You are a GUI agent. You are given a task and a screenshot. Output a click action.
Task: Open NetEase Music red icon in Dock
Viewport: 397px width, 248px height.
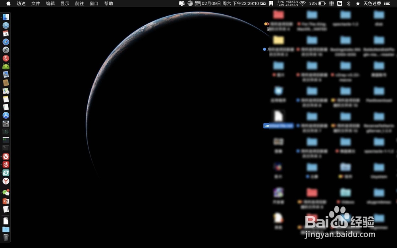pos(6,165)
